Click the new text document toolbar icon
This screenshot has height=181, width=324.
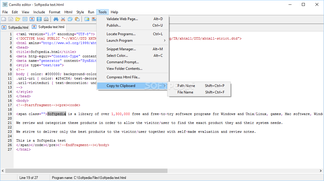point(11,19)
